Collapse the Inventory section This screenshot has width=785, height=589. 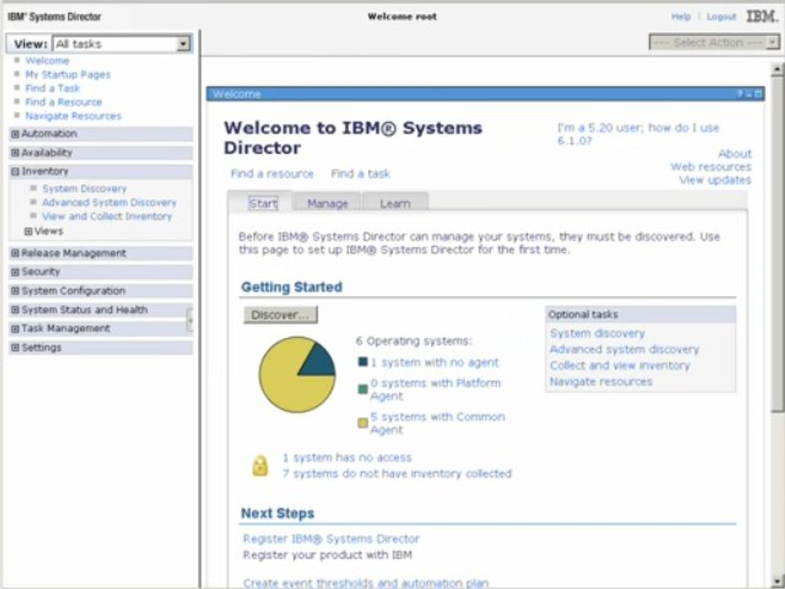point(15,171)
